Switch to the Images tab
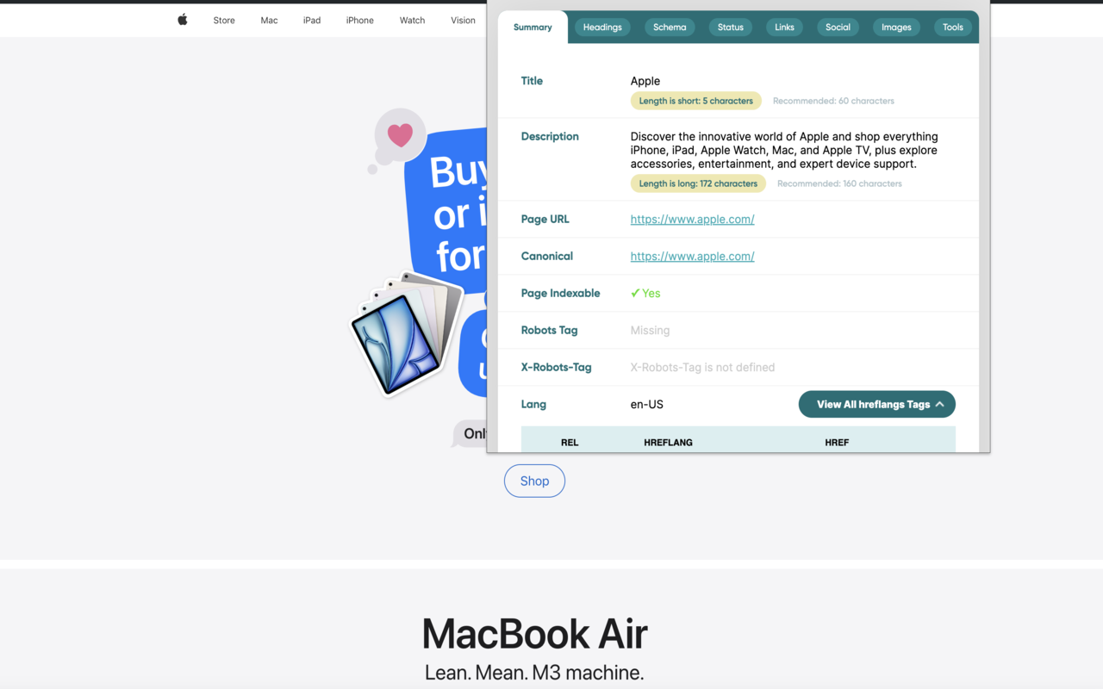 point(896,28)
